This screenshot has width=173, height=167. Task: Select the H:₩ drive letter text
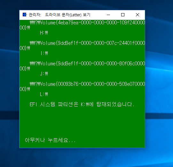(44, 33)
